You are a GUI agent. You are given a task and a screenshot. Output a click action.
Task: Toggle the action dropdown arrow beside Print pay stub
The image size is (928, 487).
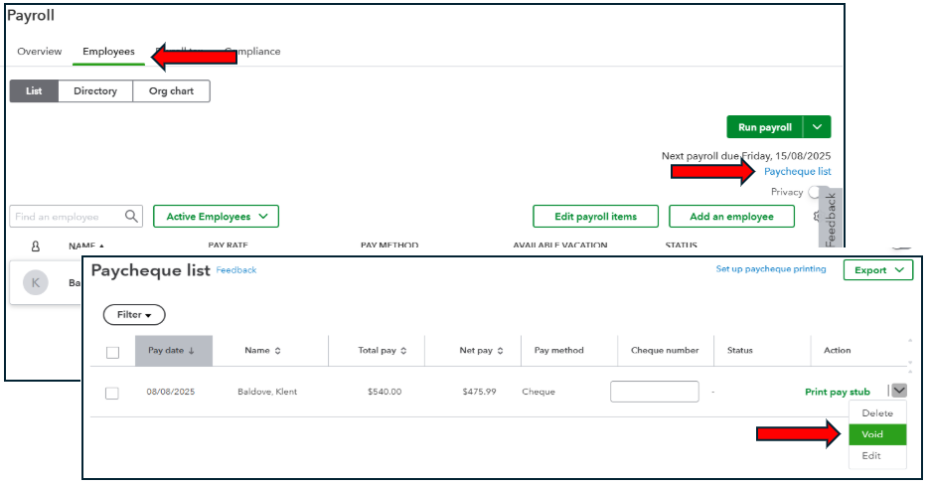(899, 391)
